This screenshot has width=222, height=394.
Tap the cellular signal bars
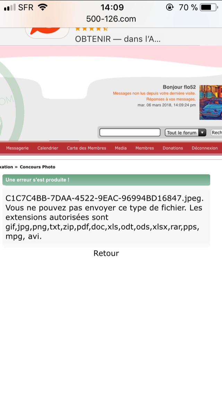click(10, 8)
